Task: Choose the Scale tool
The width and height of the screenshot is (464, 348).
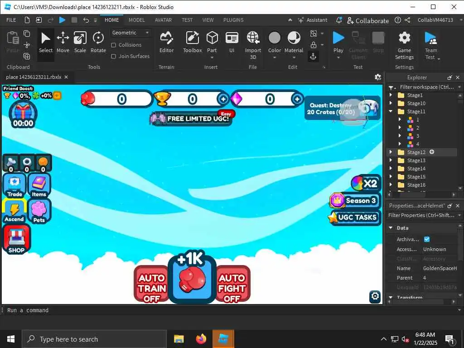Action: click(80, 43)
